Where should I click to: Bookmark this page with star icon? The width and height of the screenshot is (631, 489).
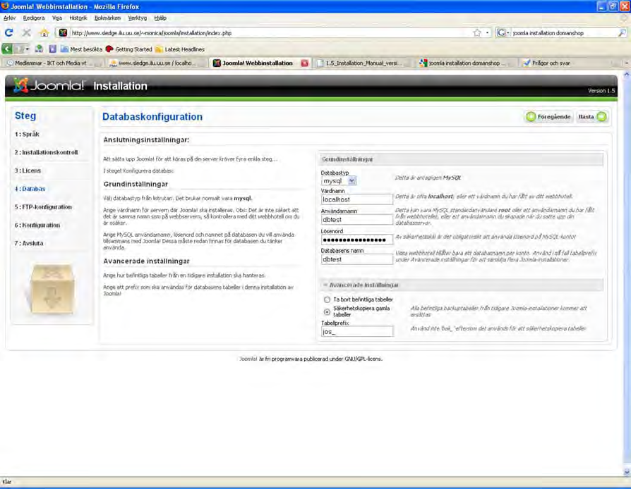tap(477, 33)
